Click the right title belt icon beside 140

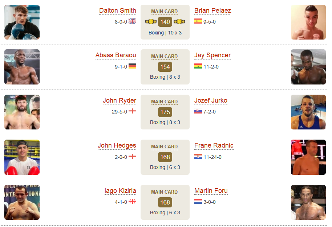coord(179,21)
